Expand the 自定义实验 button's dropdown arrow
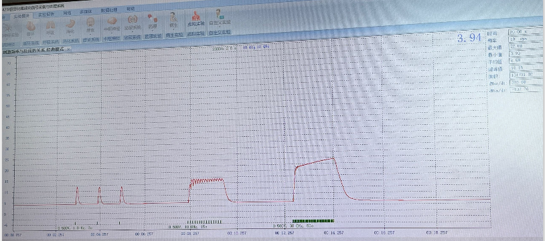Viewport: 545px width, 241px height. pos(220,26)
